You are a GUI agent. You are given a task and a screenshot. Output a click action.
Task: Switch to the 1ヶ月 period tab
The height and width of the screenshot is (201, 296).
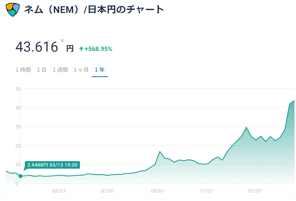[x=81, y=70]
